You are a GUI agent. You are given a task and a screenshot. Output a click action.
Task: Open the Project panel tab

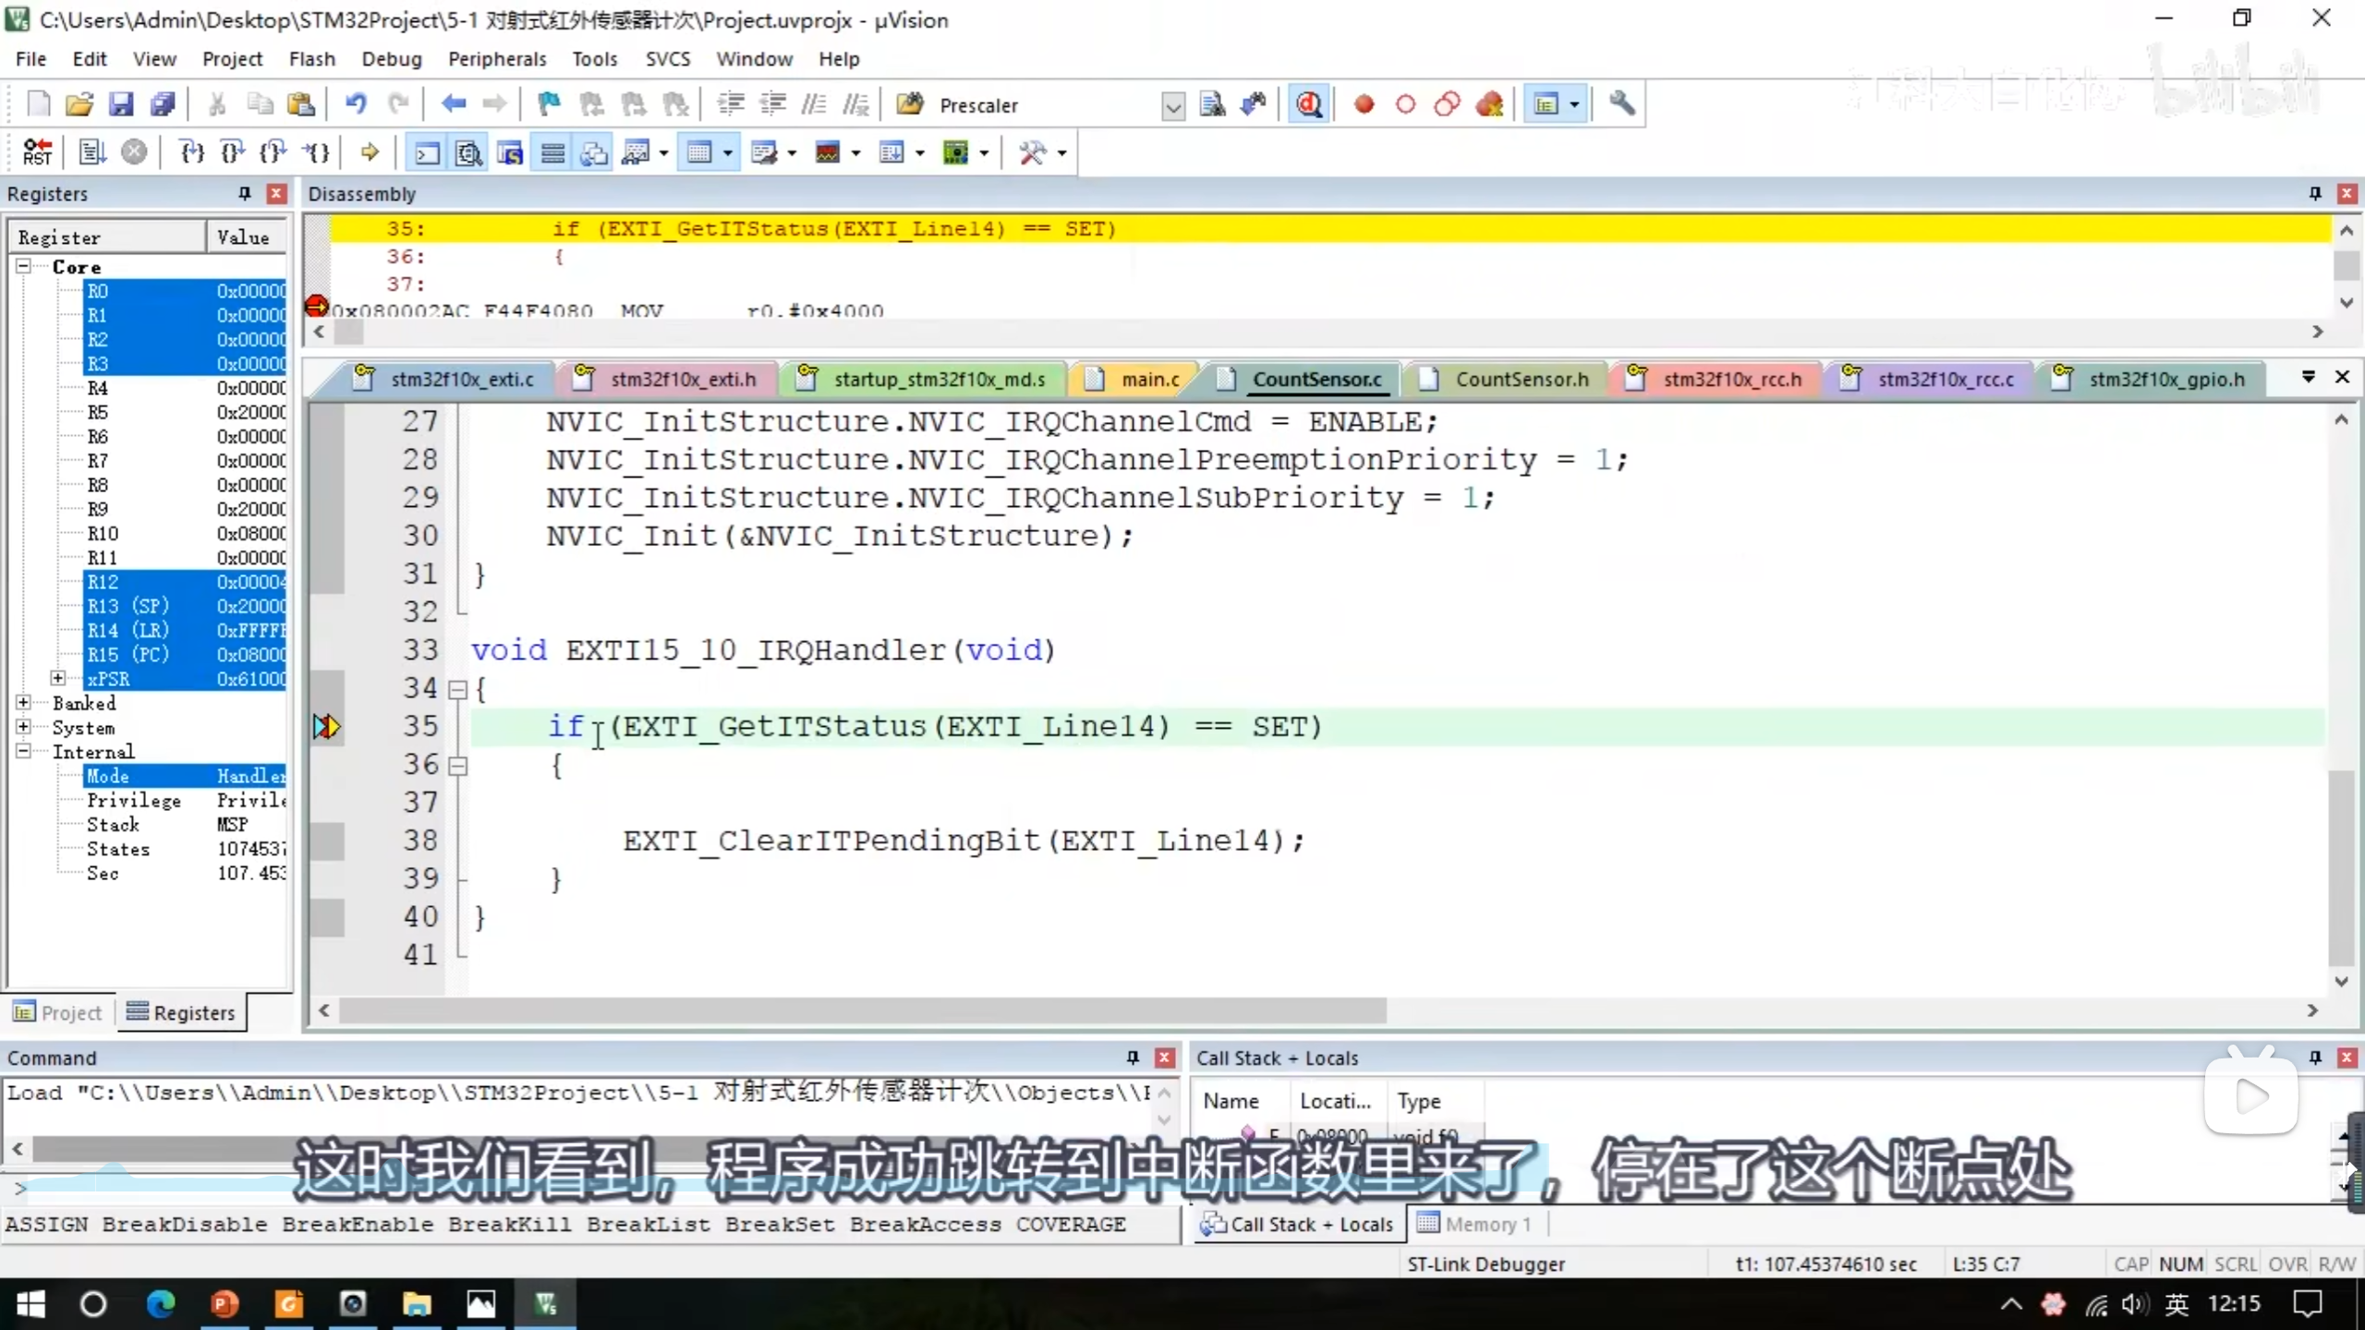pos(57,1013)
